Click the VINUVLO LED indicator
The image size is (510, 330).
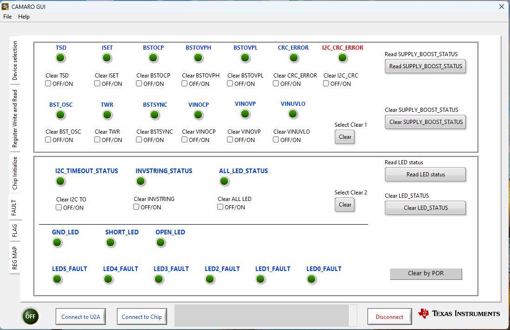(x=292, y=114)
